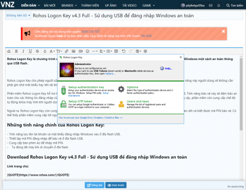Open THÀNH VIÊN page

click(90, 5)
